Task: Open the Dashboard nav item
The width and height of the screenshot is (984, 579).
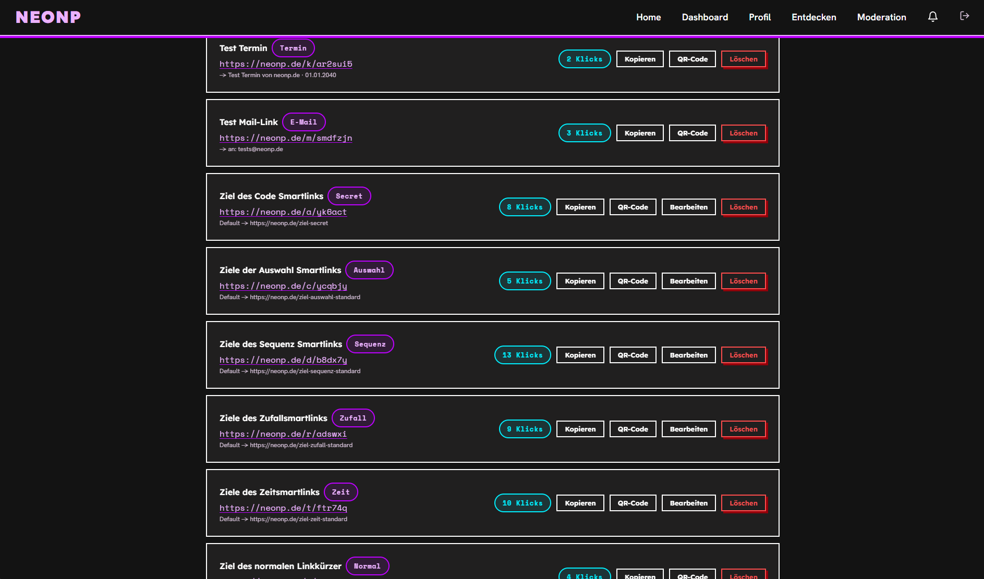Action: click(x=704, y=17)
